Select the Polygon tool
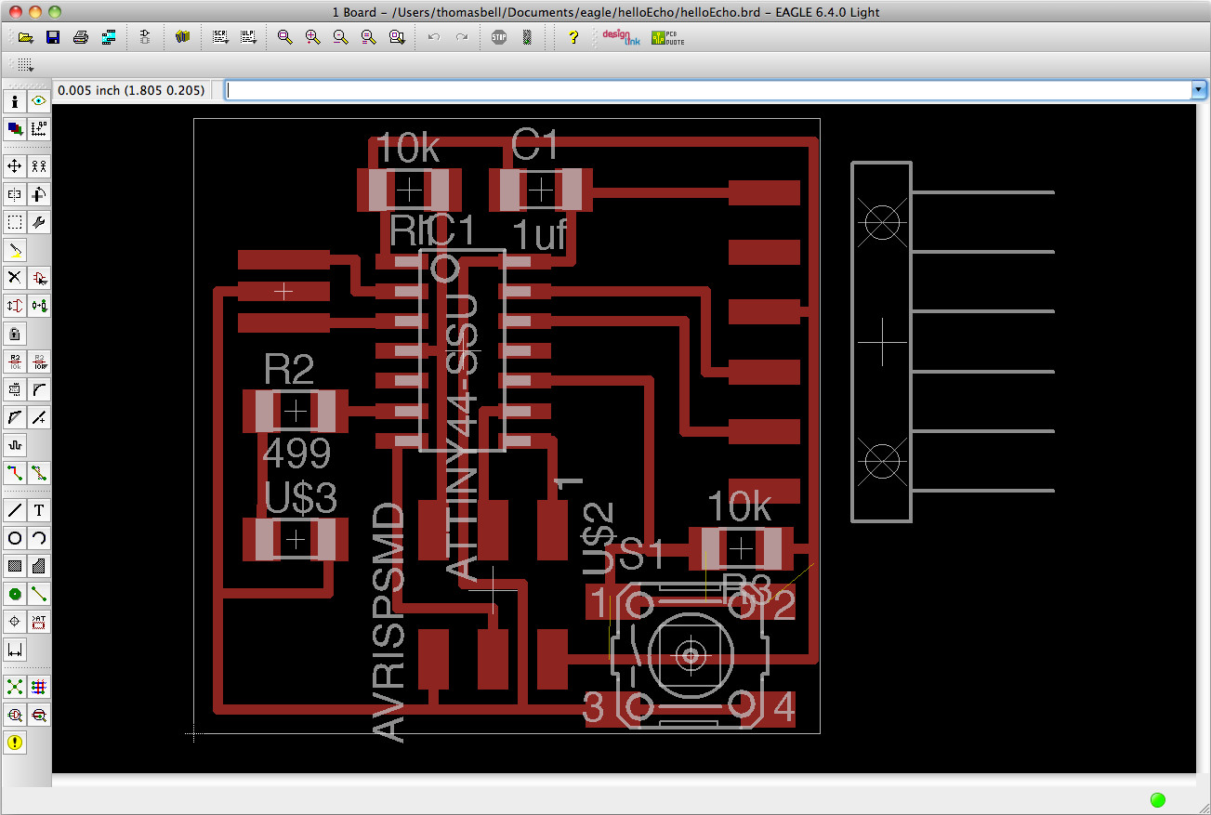The width and height of the screenshot is (1211, 815). pyautogui.click(x=38, y=565)
